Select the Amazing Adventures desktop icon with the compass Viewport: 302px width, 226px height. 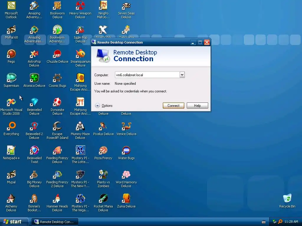[x=34, y=34]
